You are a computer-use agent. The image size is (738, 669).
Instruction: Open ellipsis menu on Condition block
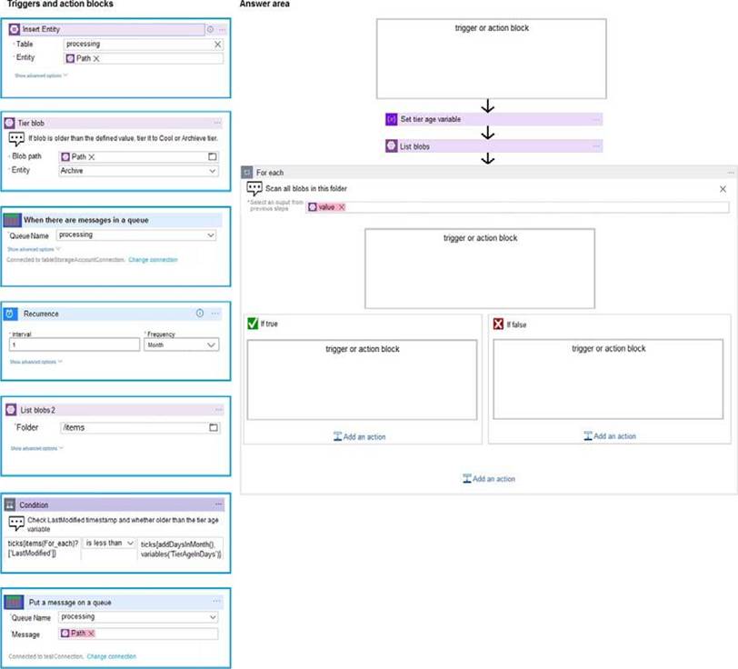[218, 504]
